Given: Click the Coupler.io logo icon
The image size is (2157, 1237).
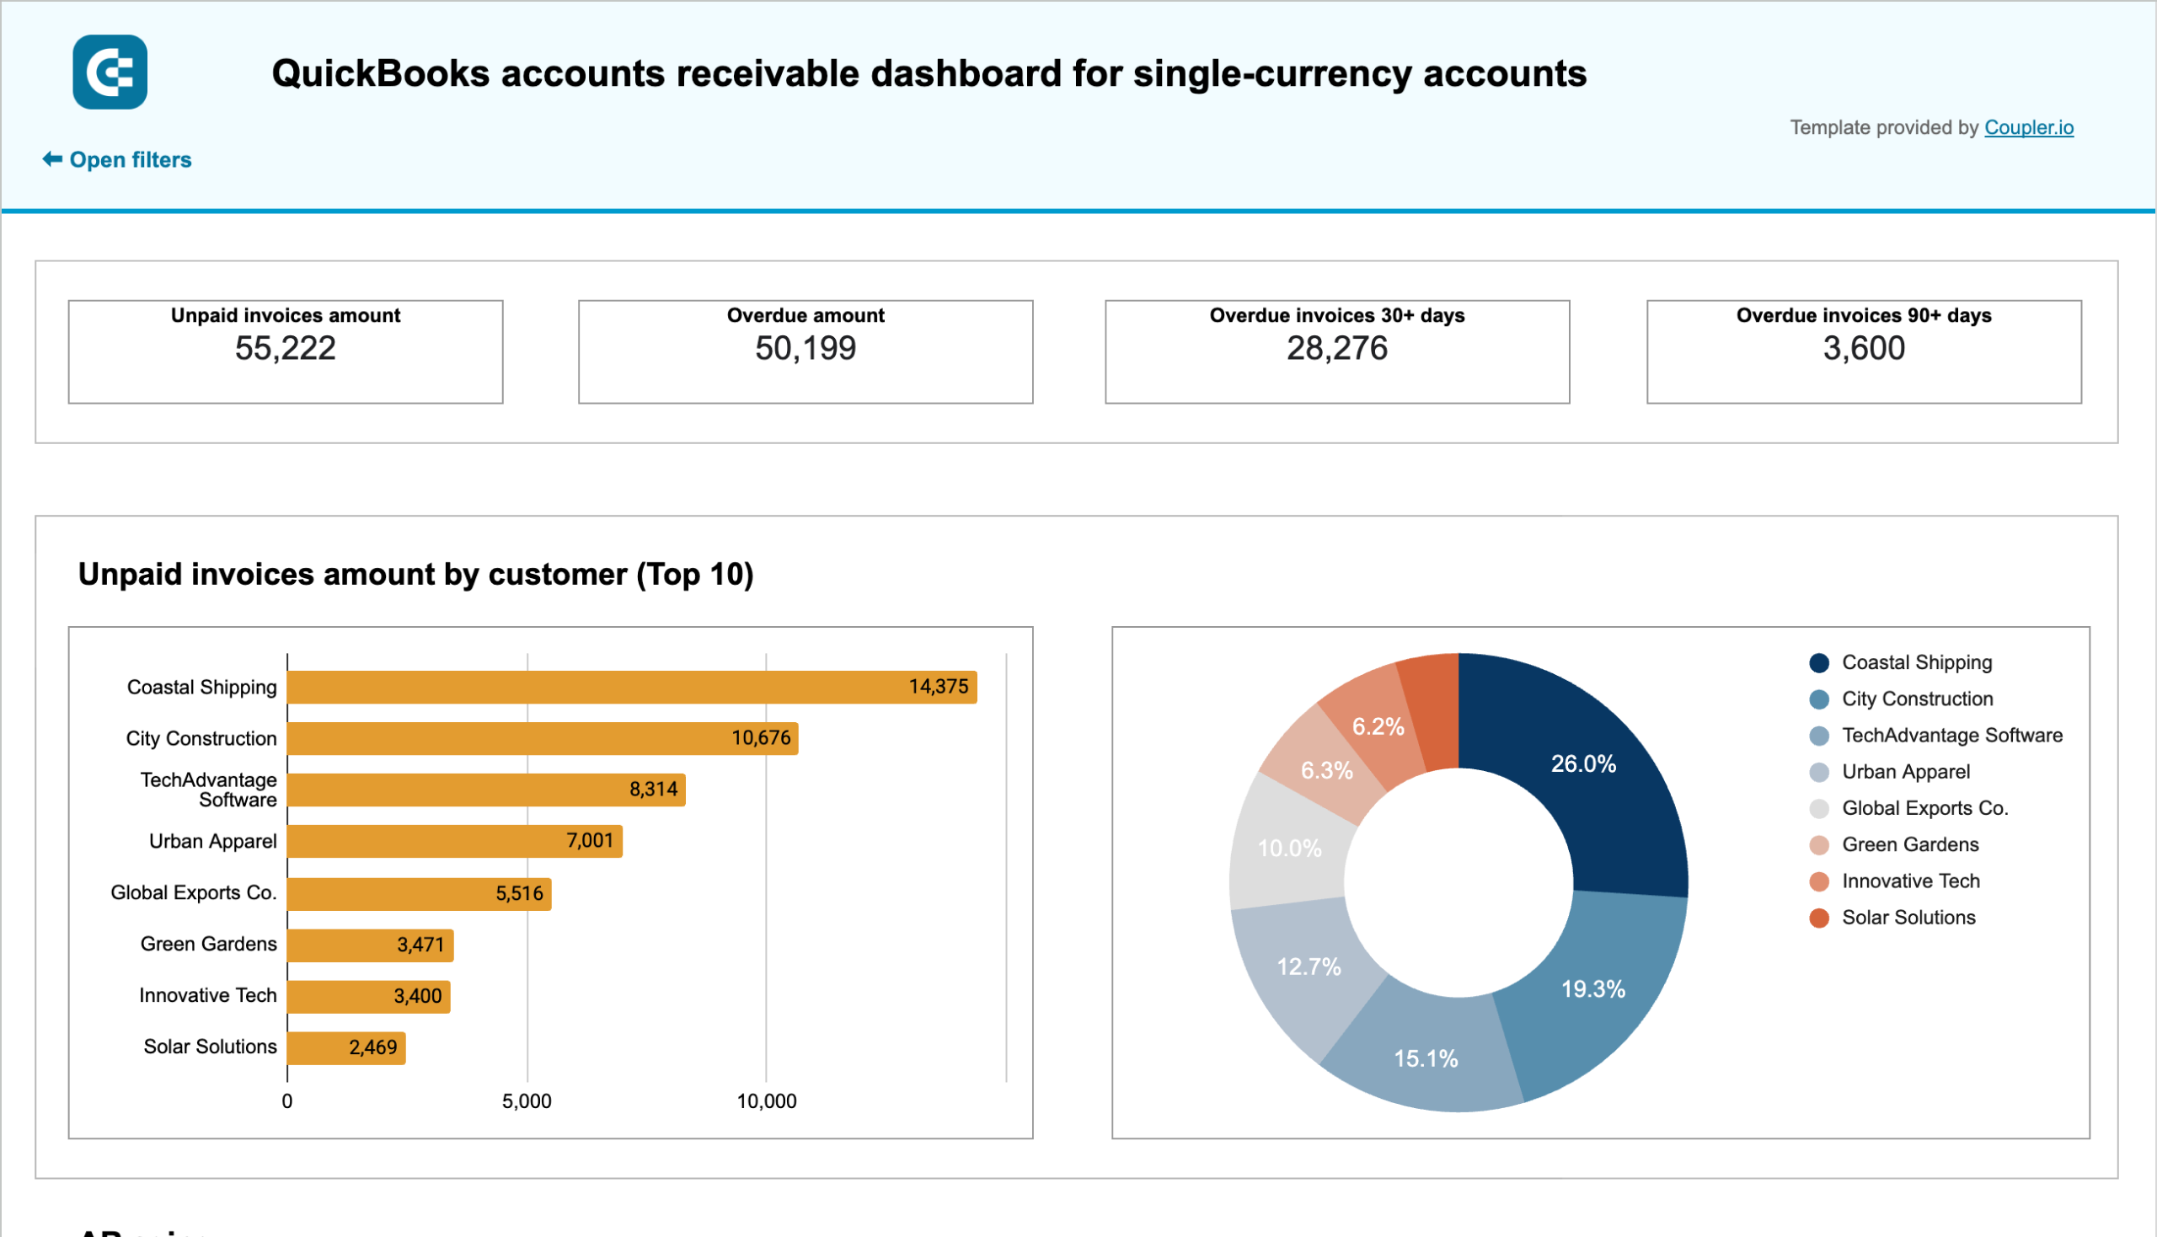Looking at the screenshot, I should (x=110, y=73).
